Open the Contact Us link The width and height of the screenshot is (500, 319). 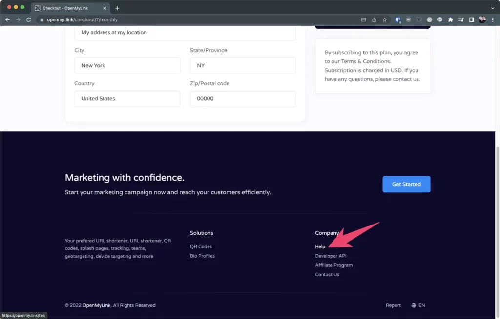[x=327, y=275]
